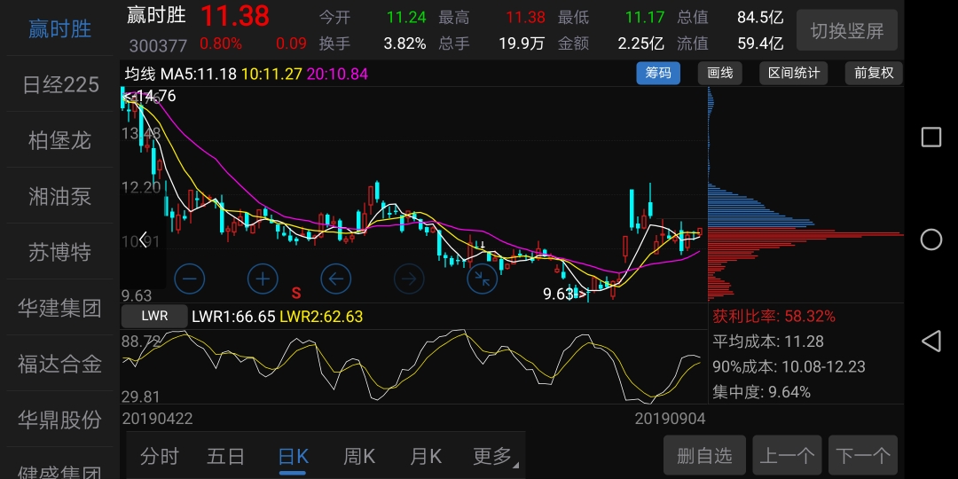Tap the LWR2:62.63 value

click(321, 317)
